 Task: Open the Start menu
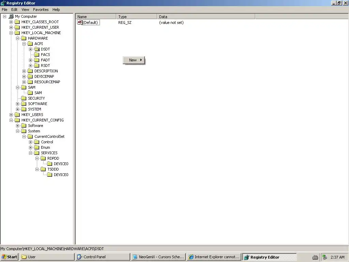coord(9,257)
